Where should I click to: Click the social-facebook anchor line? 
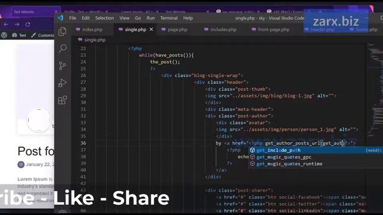[x=291, y=197]
